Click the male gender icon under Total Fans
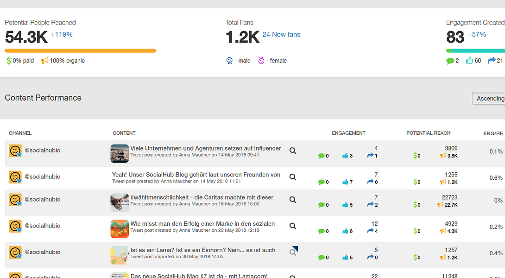The width and height of the screenshot is (505, 278). (x=230, y=60)
